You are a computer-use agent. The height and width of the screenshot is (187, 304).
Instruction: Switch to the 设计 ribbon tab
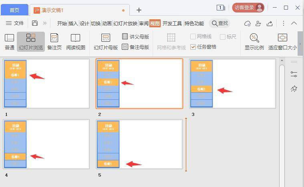coord(85,24)
